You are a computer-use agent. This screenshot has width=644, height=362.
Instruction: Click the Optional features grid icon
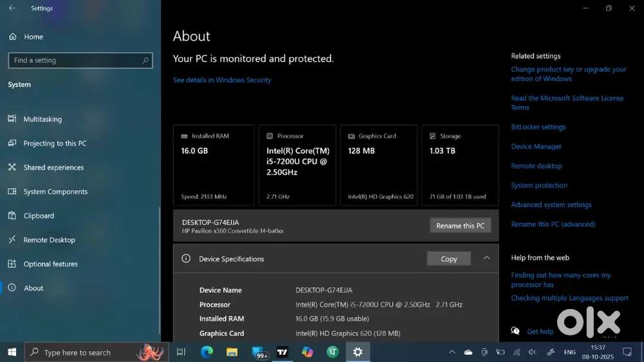coord(12,263)
